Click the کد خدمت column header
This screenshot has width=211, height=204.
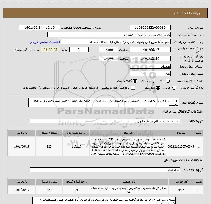(x=181, y=182)
